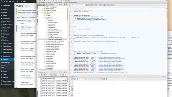The width and height of the screenshot is (172, 97).
Task: Collapse the plugins folder in project tree
Action: 42,14
